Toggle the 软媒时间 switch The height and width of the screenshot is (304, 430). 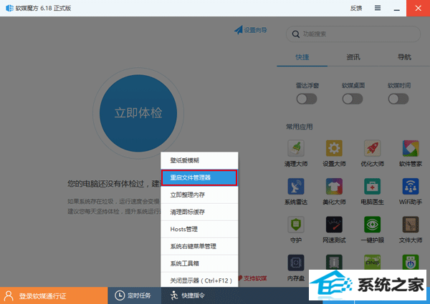(x=398, y=99)
